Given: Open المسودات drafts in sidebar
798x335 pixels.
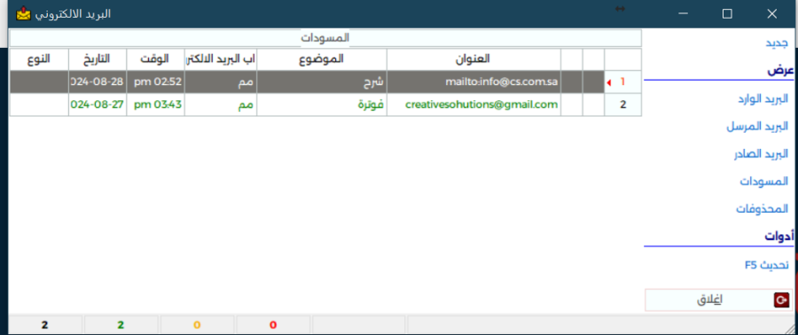Looking at the screenshot, I should click(x=764, y=181).
